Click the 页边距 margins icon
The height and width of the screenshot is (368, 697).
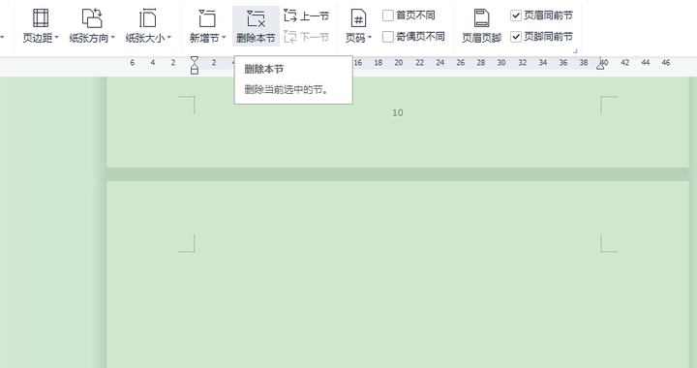[x=41, y=18]
